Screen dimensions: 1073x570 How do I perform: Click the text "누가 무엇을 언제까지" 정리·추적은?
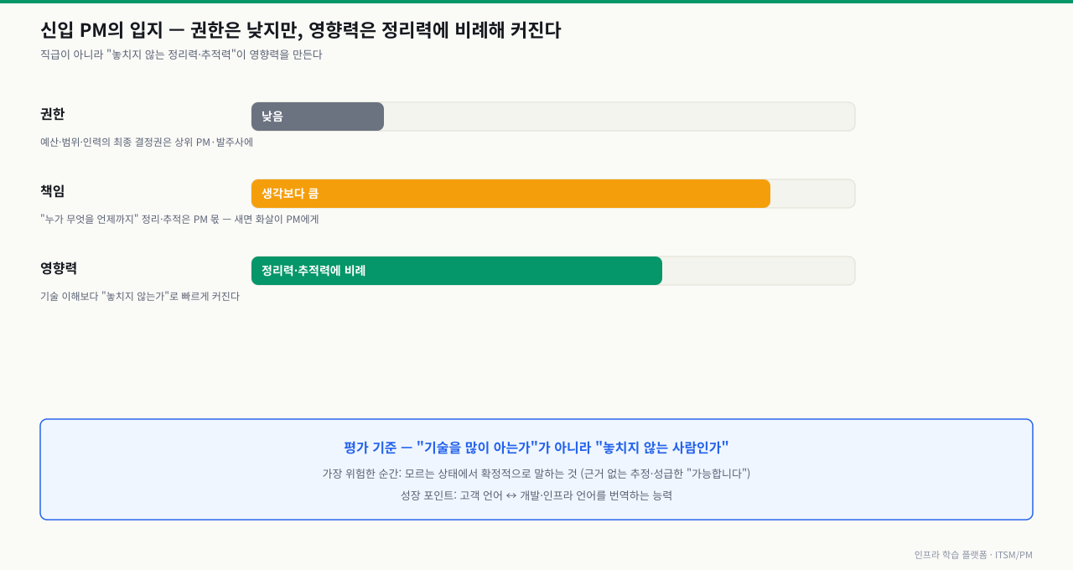179,220
